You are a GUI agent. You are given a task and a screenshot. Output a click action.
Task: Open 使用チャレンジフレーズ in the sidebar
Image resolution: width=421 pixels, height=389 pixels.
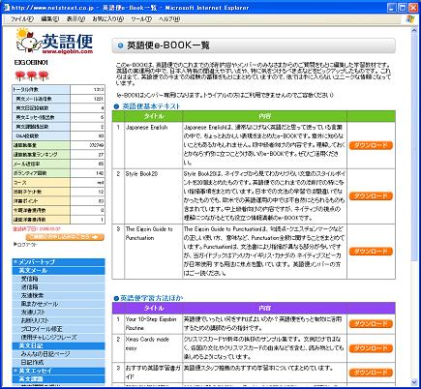click(x=49, y=338)
